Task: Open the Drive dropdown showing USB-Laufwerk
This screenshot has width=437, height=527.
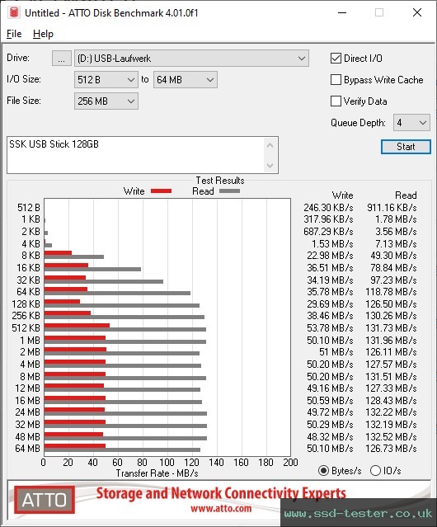Action: click(191, 59)
